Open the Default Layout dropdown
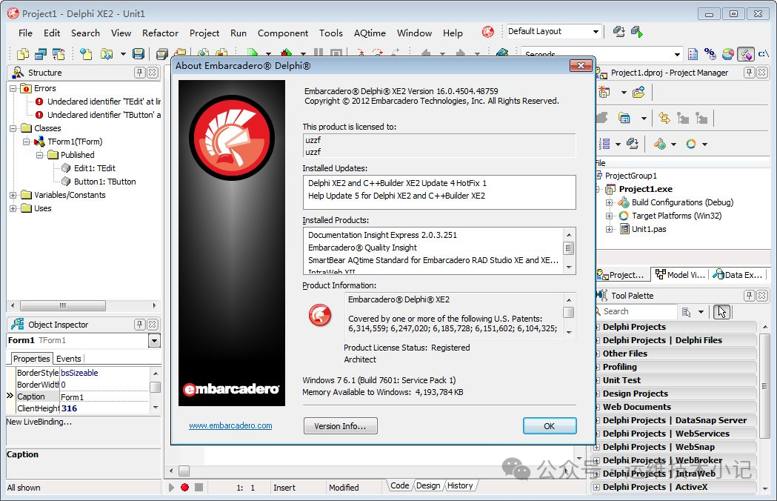Screen dimensions: 777x501 point(596,32)
